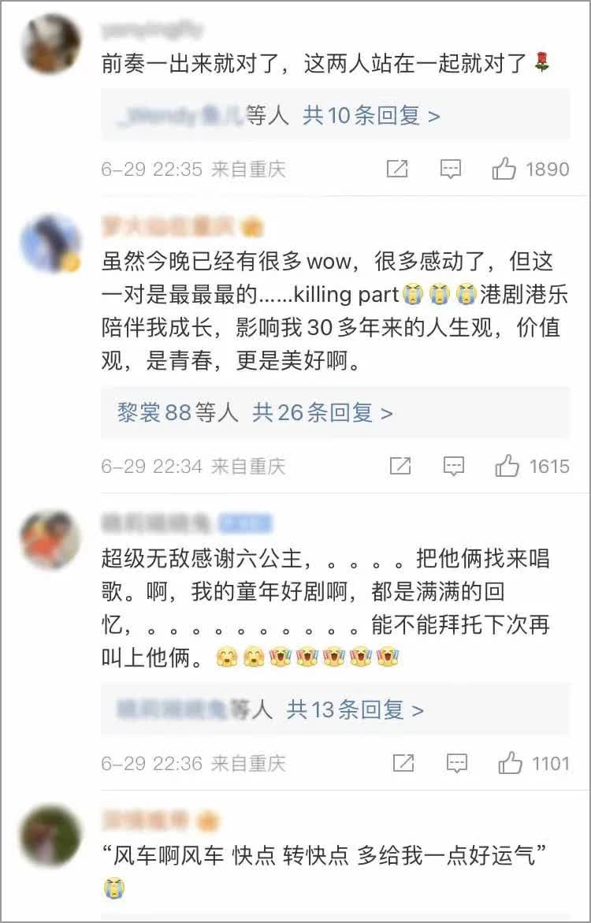This screenshot has height=923, width=591.
Task: Share the 22:36 comment about 六公主
Action: (403, 764)
